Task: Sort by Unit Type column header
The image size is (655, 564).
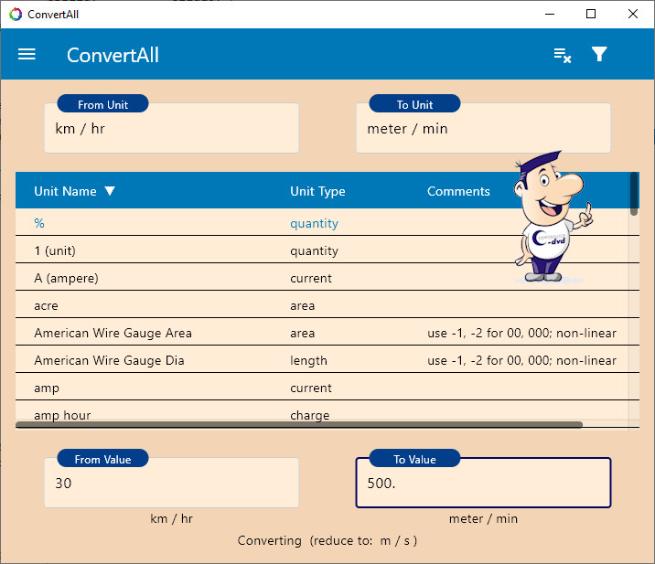Action: coord(317,191)
